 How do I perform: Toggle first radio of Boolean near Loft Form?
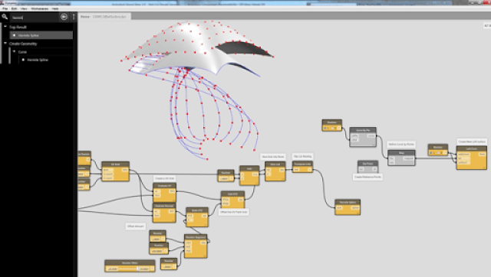tap(431, 153)
